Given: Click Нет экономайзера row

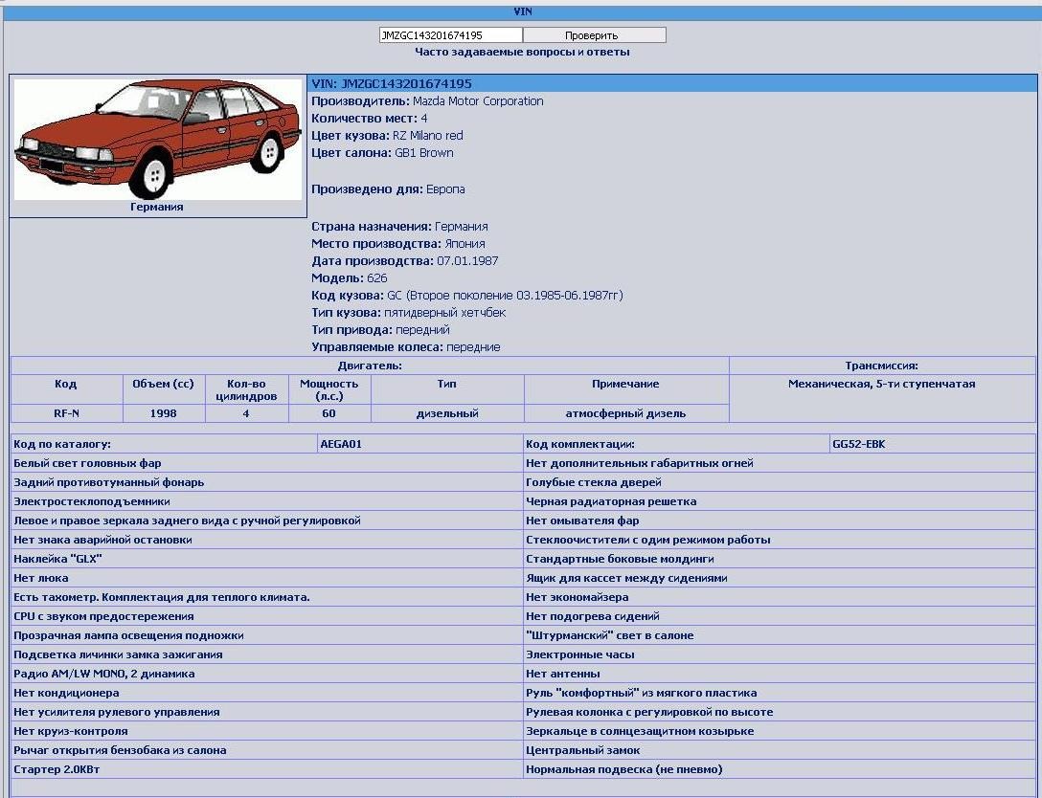Looking at the screenshot, I should coord(780,597).
